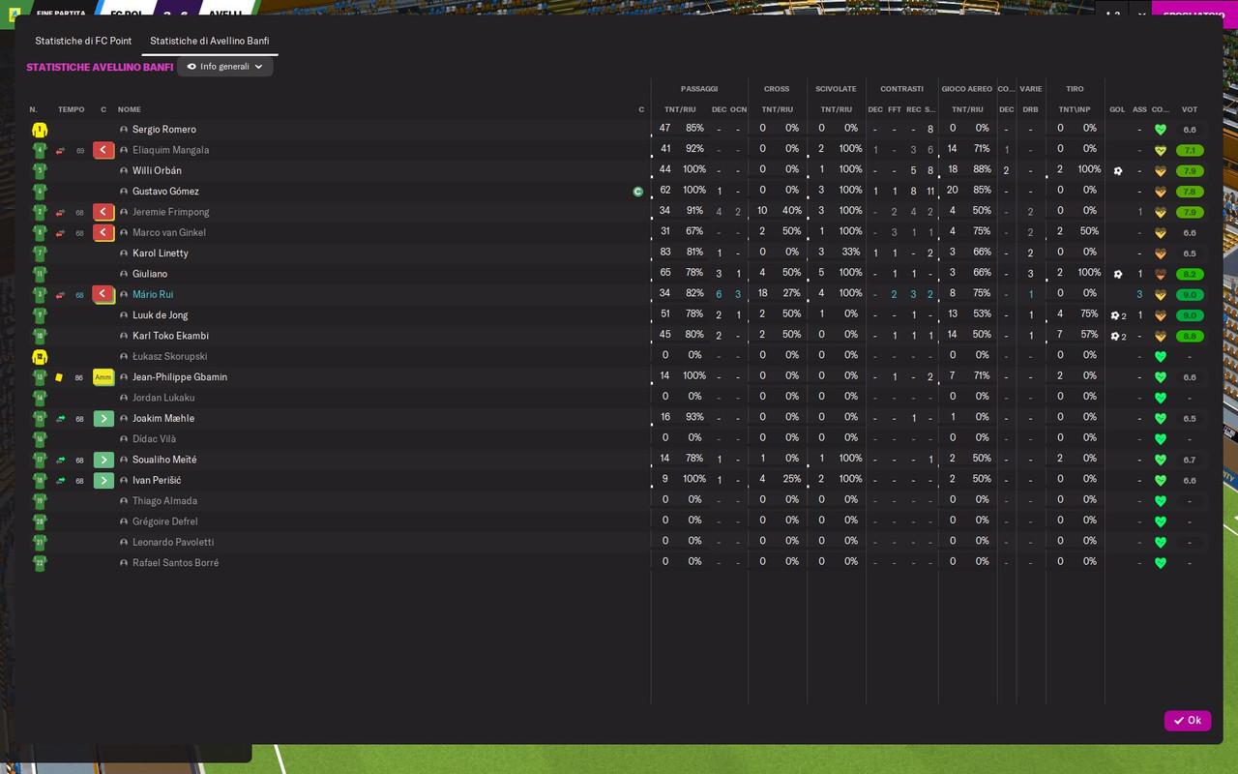Viewport: 1238px width, 774px height.
Task: Click the red substitution arrow for Mário Rui
Action: (x=103, y=294)
